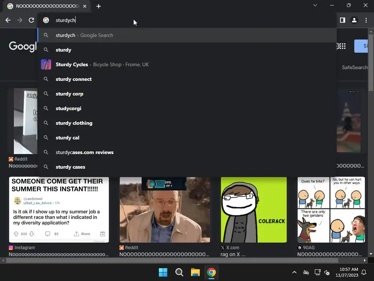Click the Instagram source link
374x281 pixels.
click(22, 248)
